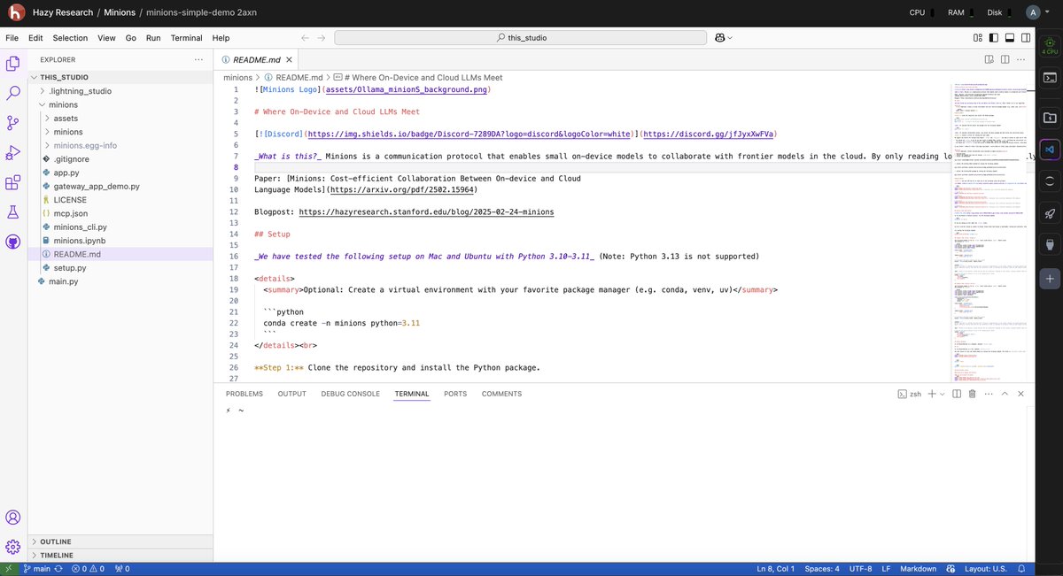Click the Copilot icon in the title bar
The width and height of the screenshot is (1063, 576).
[721, 38]
